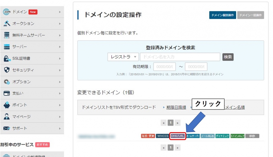Click the マイページ person icon
The height and width of the screenshot is (157, 273).
click(7, 117)
